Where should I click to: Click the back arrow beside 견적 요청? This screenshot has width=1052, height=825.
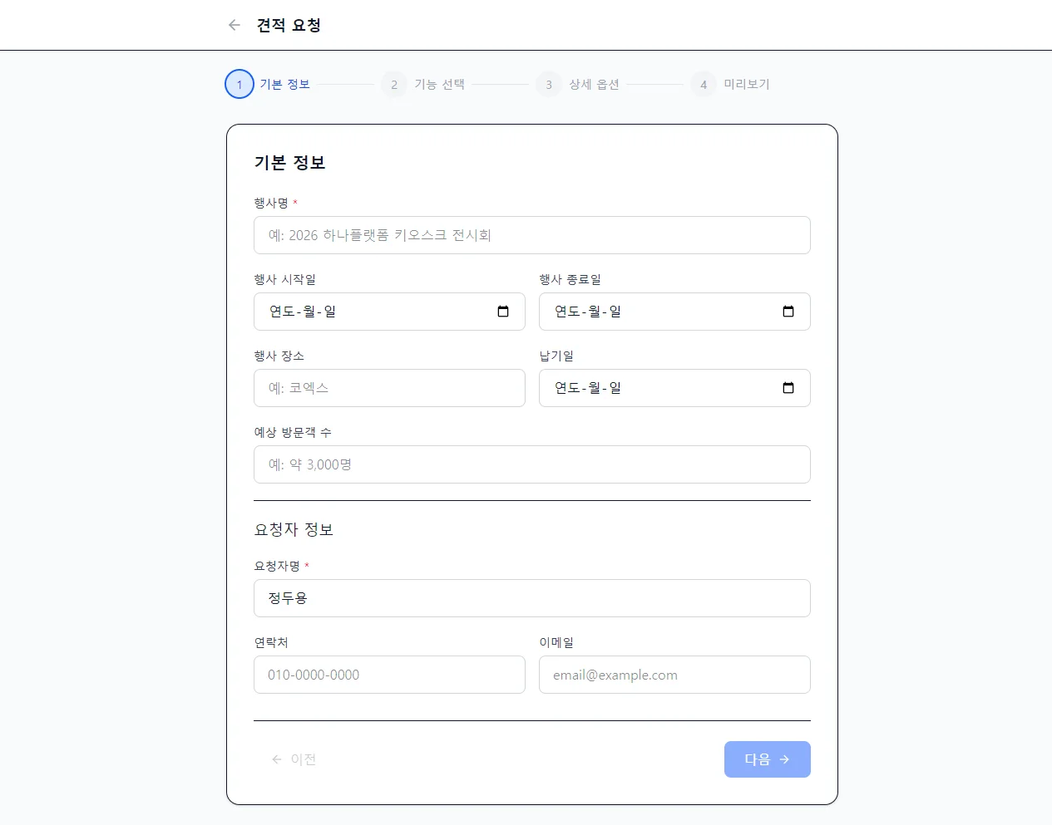(235, 25)
